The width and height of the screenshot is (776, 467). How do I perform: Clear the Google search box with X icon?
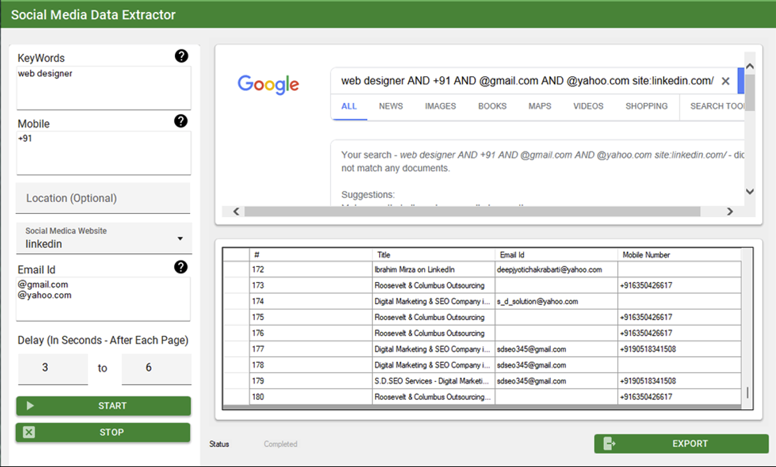(x=725, y=81)
